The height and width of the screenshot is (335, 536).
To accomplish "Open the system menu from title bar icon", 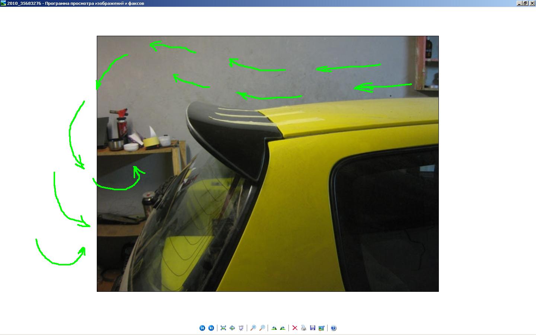I will tap(3, 3).
